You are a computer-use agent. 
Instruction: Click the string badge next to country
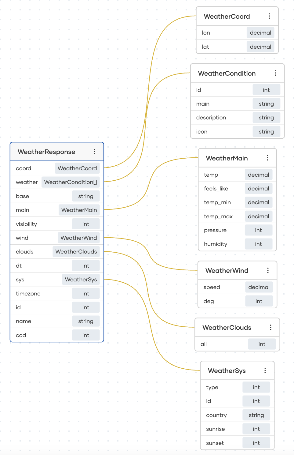click(x=256, y=415)
